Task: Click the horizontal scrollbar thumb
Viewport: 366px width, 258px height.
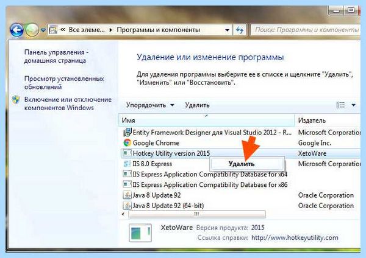Action: click(x=197, y=214)
